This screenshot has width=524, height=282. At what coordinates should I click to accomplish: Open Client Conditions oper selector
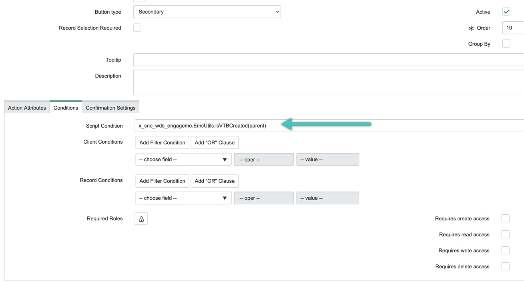pos(264,159)
